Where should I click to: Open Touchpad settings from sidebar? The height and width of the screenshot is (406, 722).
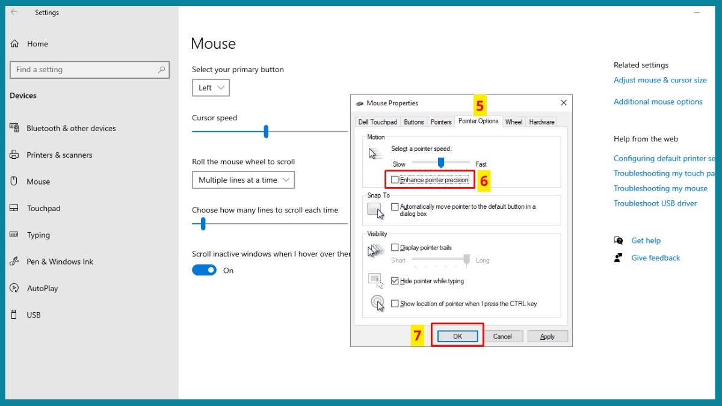point(43,208)
